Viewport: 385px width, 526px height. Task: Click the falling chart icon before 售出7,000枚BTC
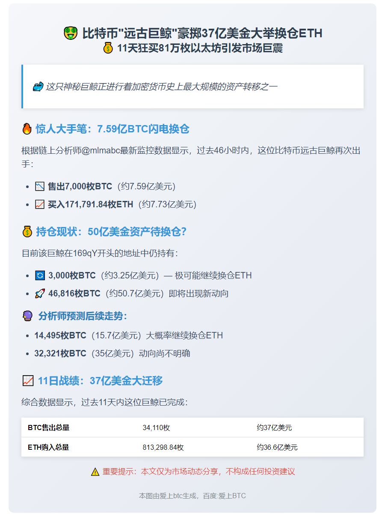(x=40, y=187)
